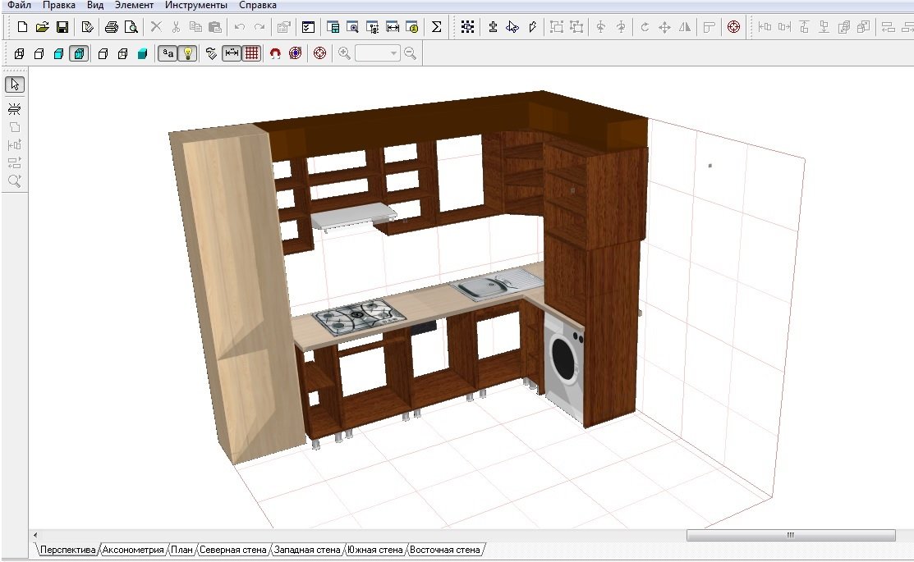Open the Справка menu
Screen dimensions: 914x562
[x=258, y=5]
